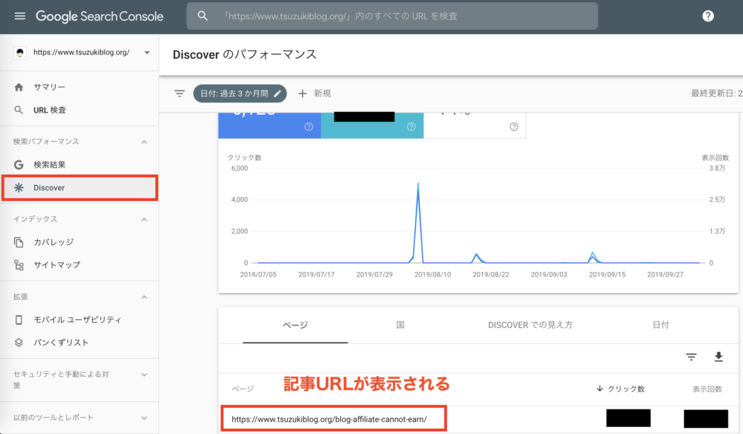Edit the 日付: 過去 3 か月間 date chip
This screenshot has width=743, height=434.
[x=239, y=94]
